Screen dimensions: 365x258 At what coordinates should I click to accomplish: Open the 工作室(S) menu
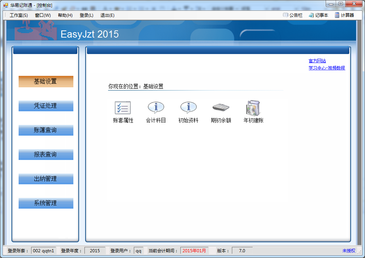click(19, 15)
